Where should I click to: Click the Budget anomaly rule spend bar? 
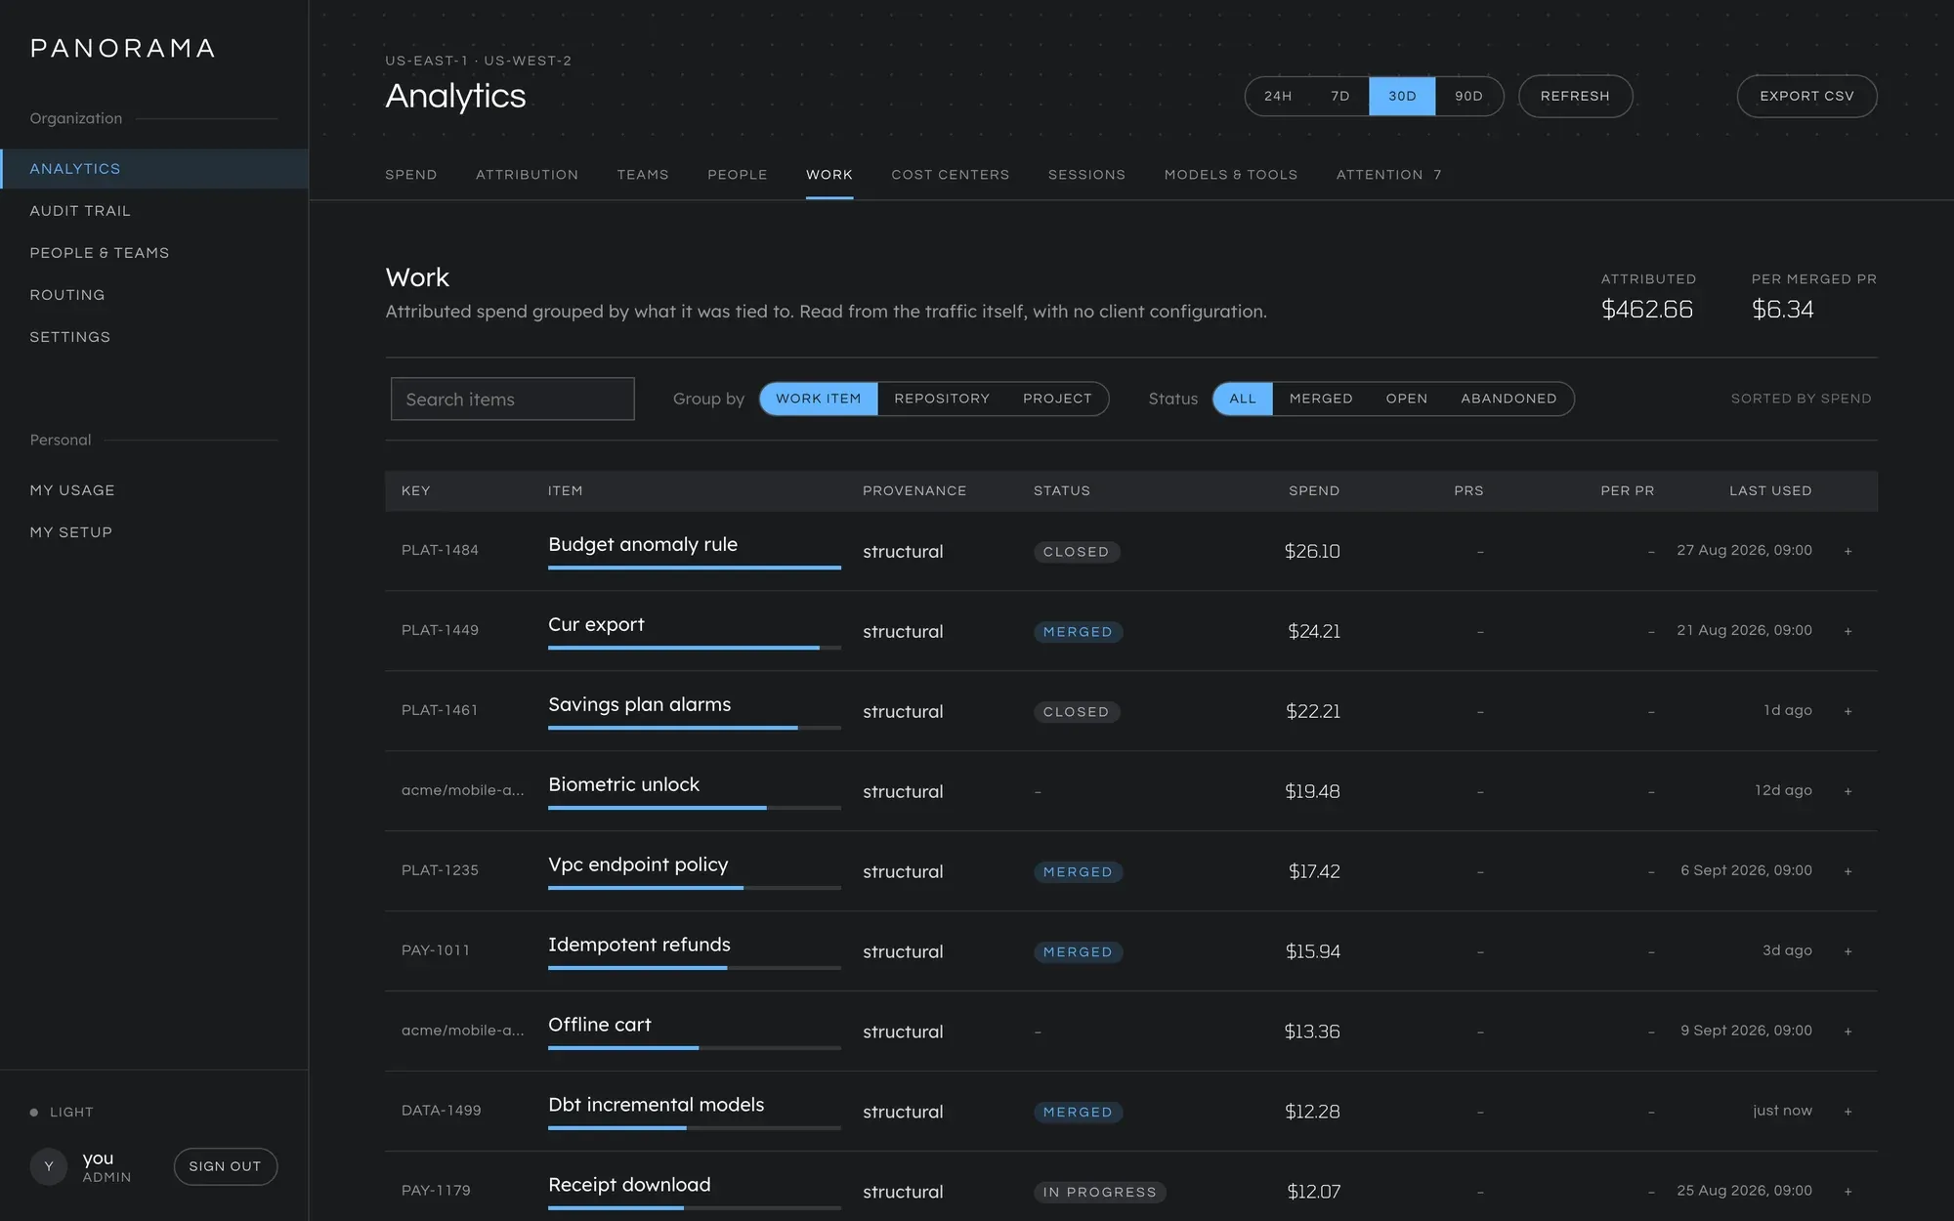click(694, 567)
